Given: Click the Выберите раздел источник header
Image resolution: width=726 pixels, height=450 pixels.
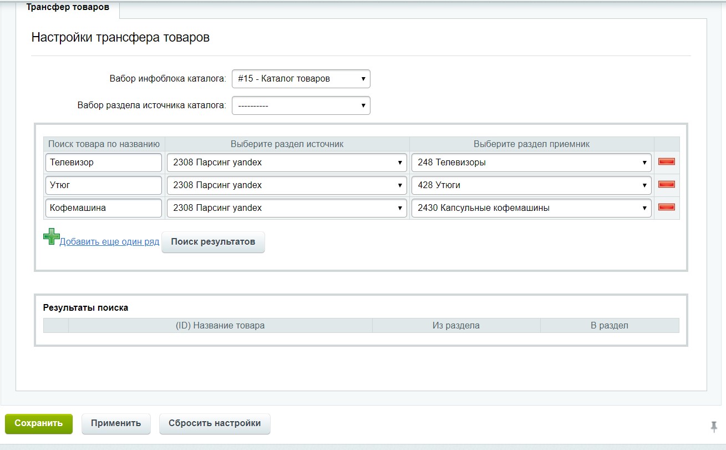Looking at the screenshot, I should tap(287, 144).
